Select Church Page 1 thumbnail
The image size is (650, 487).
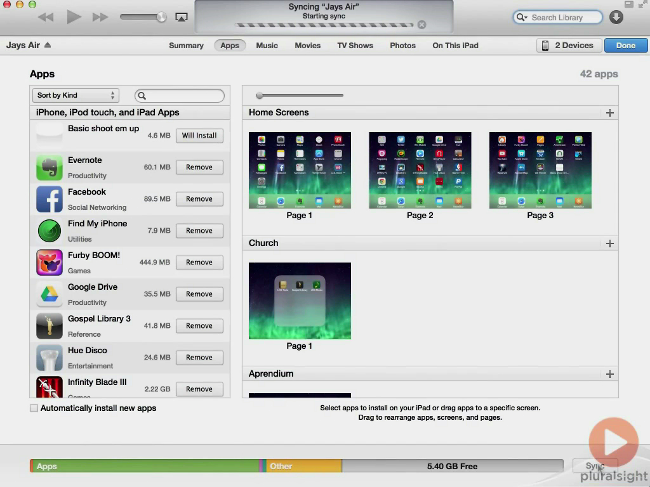pos(300,301)
